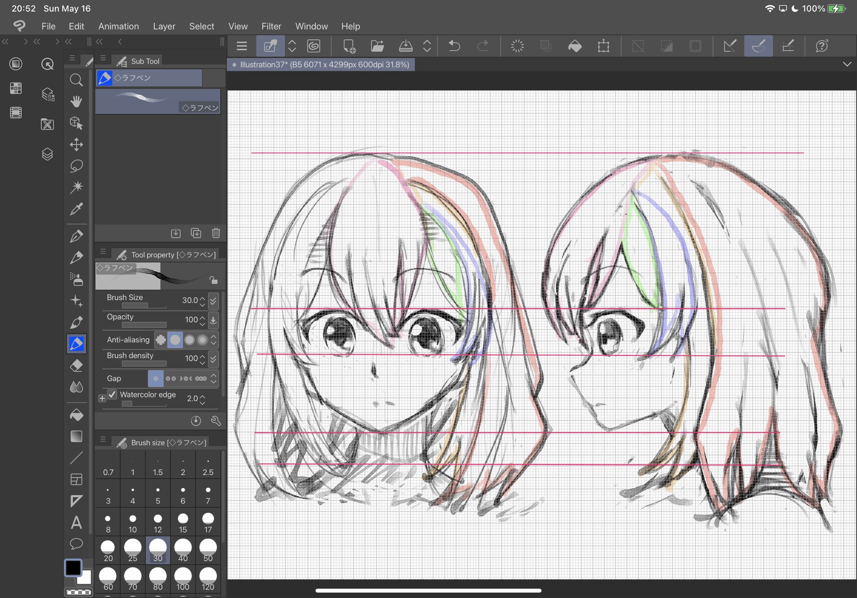
Task: Expand the canvas tab chevron at right
Action: pyautogui.click(x=847, y=64)
